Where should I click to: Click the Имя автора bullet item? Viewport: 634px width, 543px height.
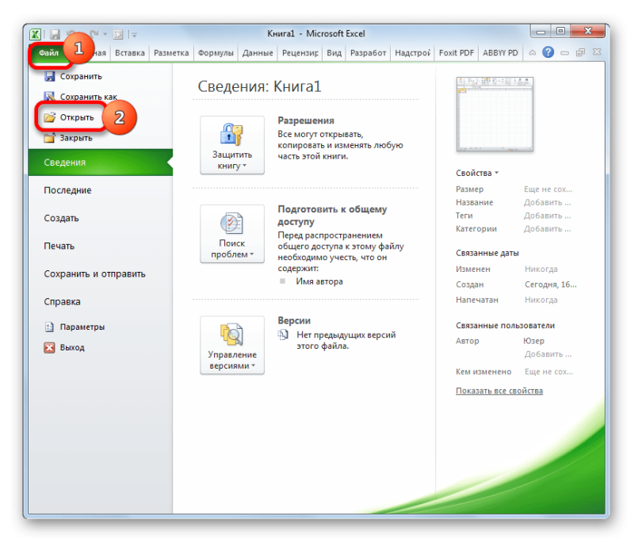point(319,281)
